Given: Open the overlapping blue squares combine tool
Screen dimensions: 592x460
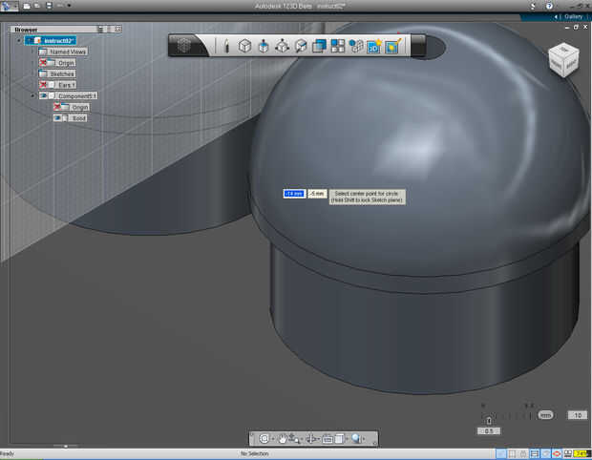Looking at the screenshot, I should coord(320,46).
